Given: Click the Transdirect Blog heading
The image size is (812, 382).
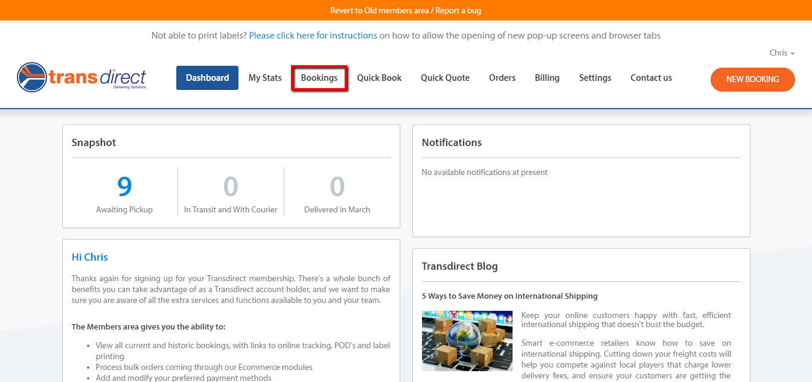Looking at the screenshot, I should pos(460,266).
